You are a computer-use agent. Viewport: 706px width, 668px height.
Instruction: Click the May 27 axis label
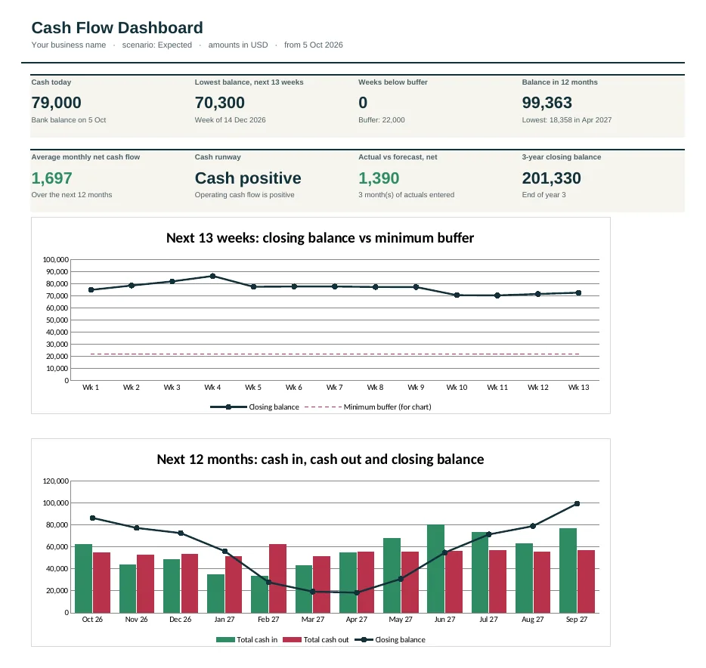[x=401, y=620]
